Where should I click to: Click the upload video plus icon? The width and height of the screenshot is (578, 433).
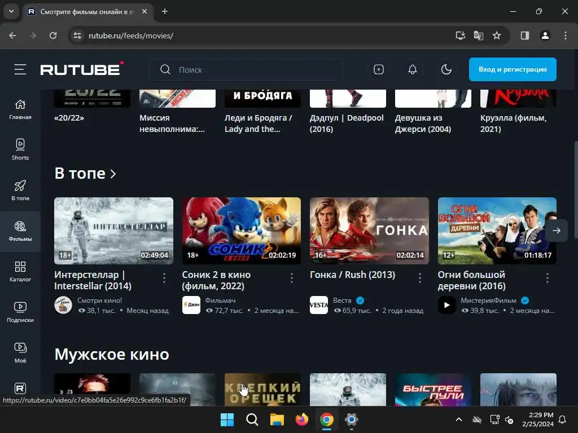[379, 69]
